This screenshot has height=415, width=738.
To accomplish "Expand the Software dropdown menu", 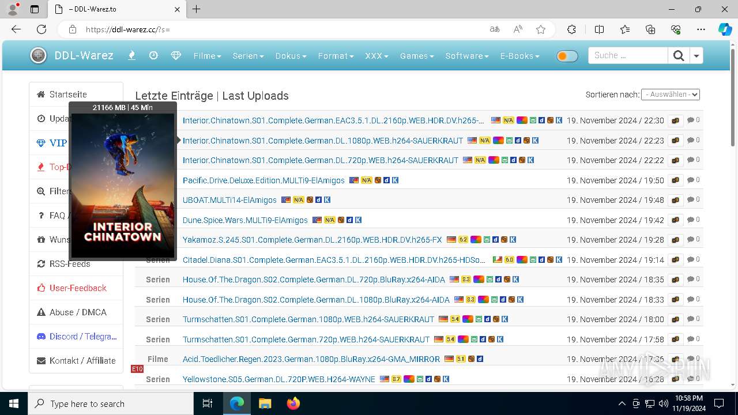I will point(466,56).
